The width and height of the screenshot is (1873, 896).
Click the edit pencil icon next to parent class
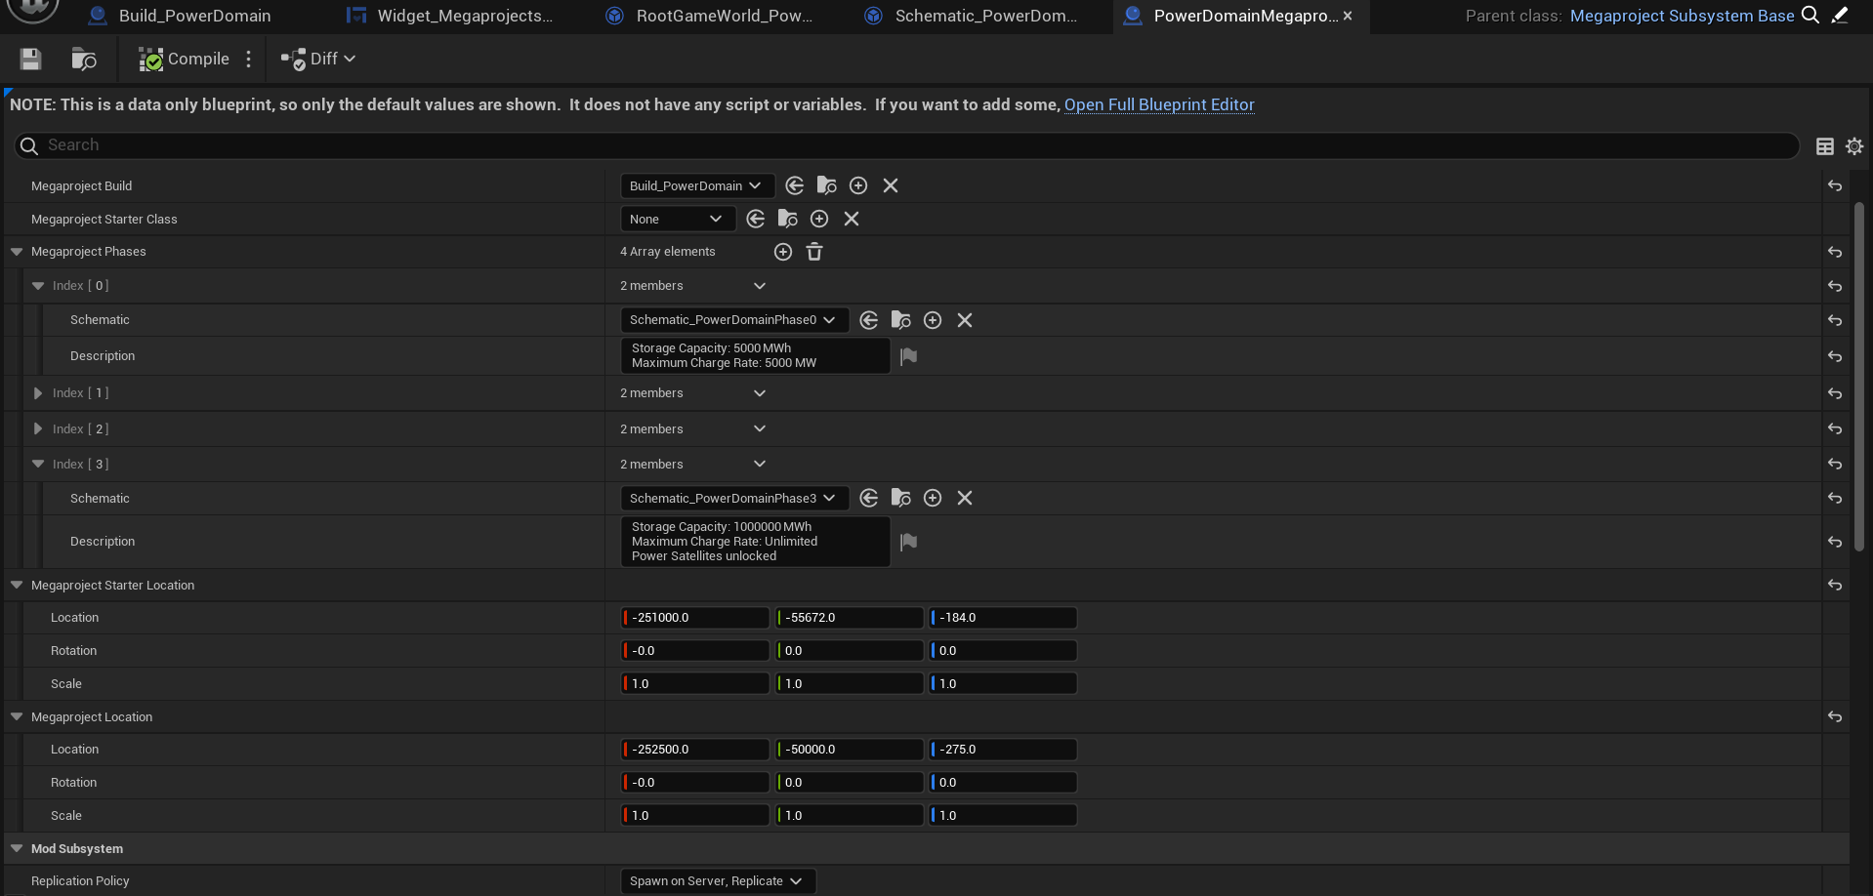point(1840,15)
